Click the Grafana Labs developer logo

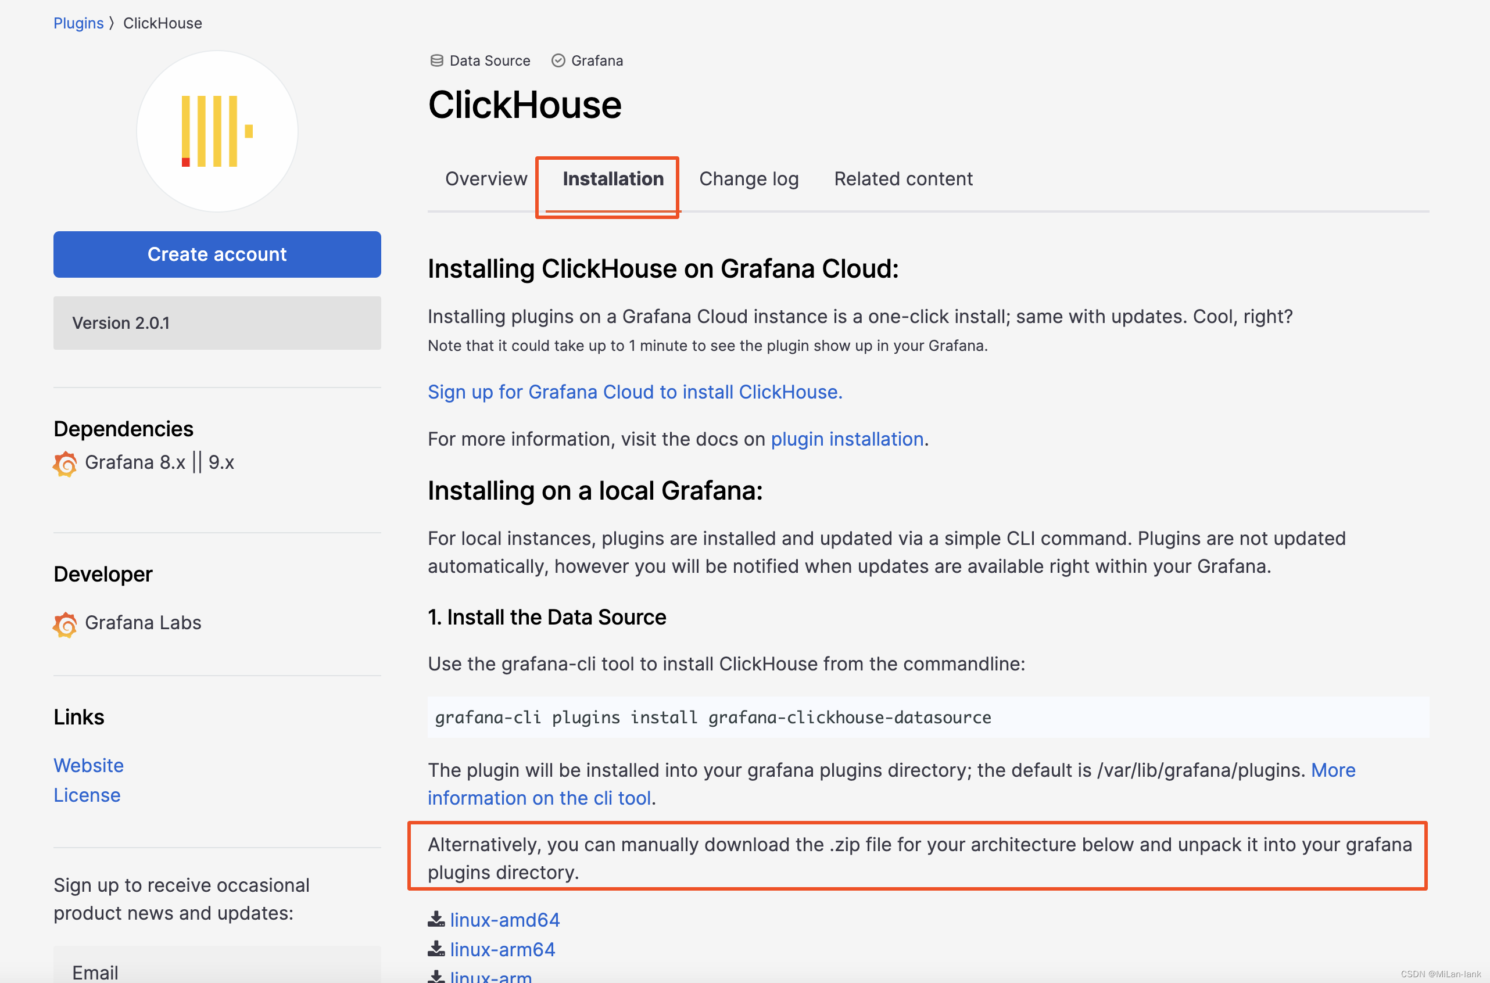click(65, 625)
